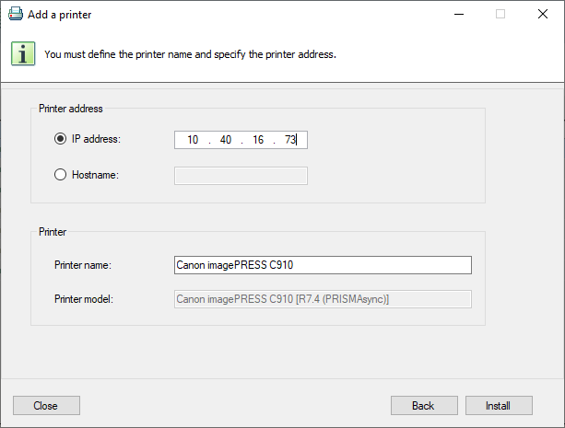
Task: Close the dialog with the title bar X
Action: click(x=543, y=15)
